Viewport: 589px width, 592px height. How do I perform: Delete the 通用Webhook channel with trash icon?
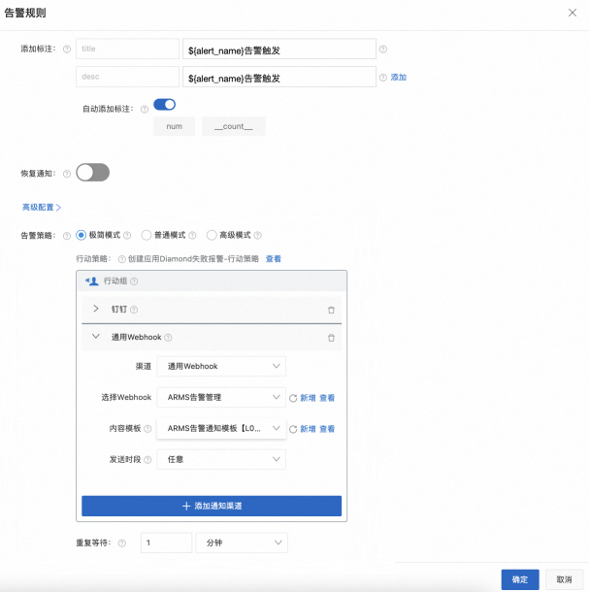point(331,338)
